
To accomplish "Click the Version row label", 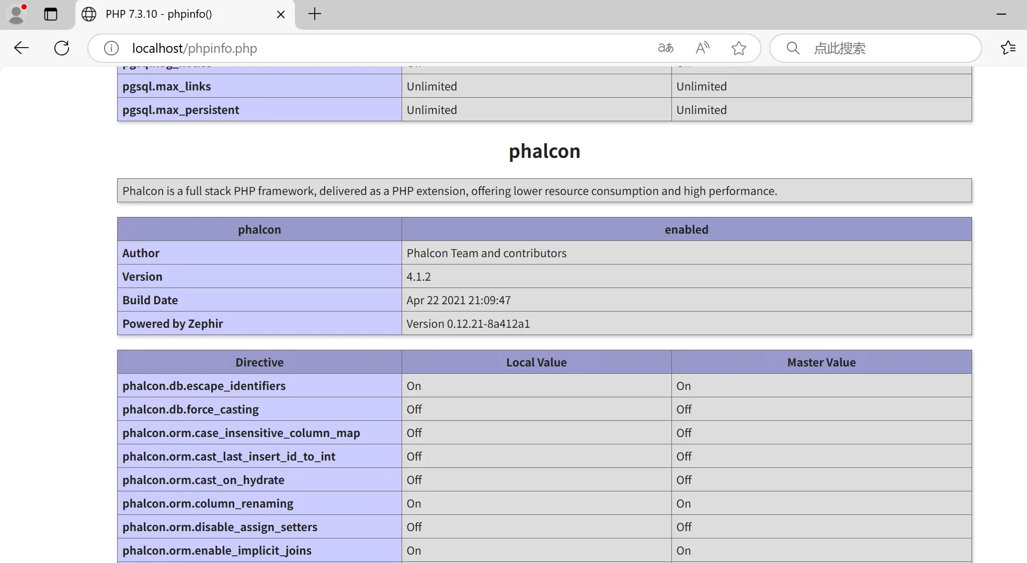I will click(142, 277).
